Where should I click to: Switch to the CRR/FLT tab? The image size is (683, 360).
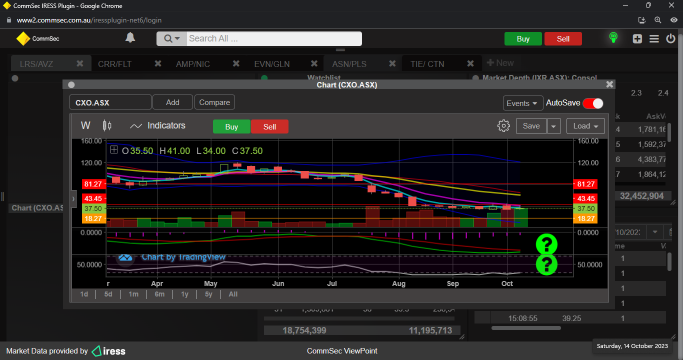click(115, 64)
